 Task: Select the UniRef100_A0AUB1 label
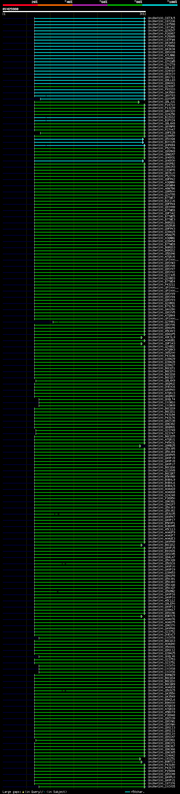point(161,340)
